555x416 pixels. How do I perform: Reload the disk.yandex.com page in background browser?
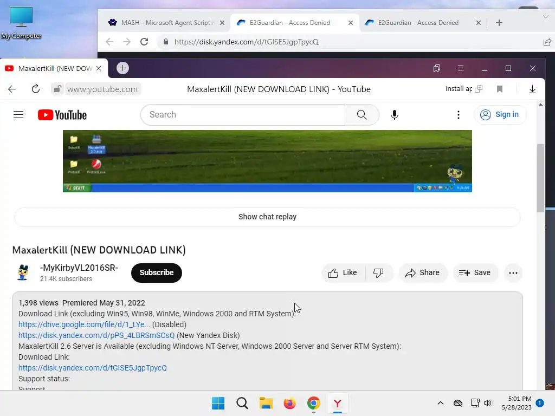click(x=144, y=42)
